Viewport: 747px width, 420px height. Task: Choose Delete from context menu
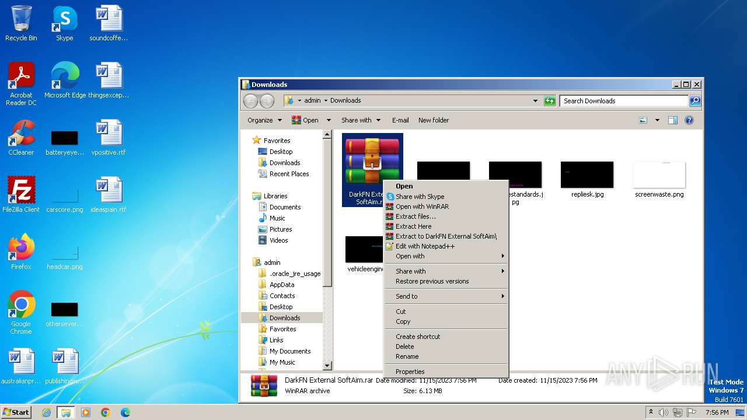446,346
